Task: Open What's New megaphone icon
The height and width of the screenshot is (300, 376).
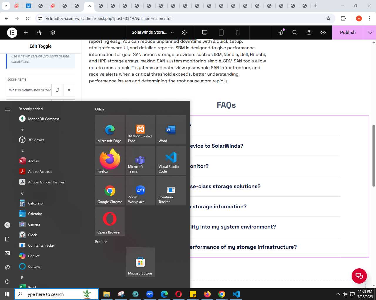Action: coord(281,33)
